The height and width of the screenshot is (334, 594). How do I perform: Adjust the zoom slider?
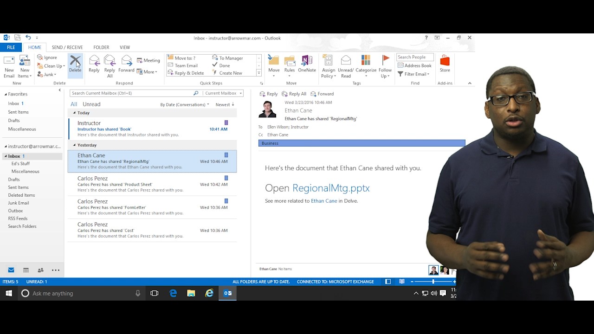click(433, 282)
